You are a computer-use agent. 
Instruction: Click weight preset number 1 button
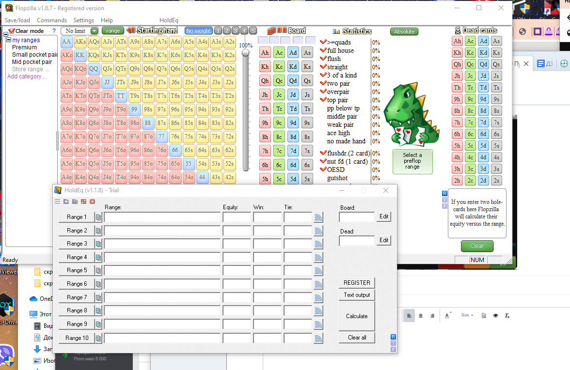pos(218,31)
